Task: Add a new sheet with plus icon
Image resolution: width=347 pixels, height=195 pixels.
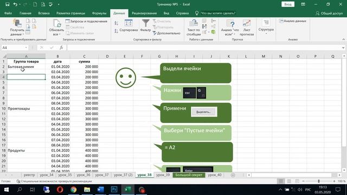Action: (x=233, y=175)
